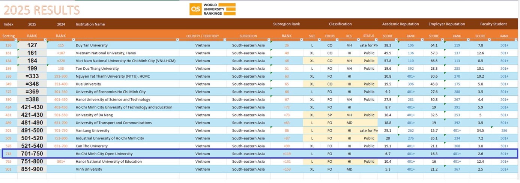Click the QS World University Rankings logo

coord(213,9)
